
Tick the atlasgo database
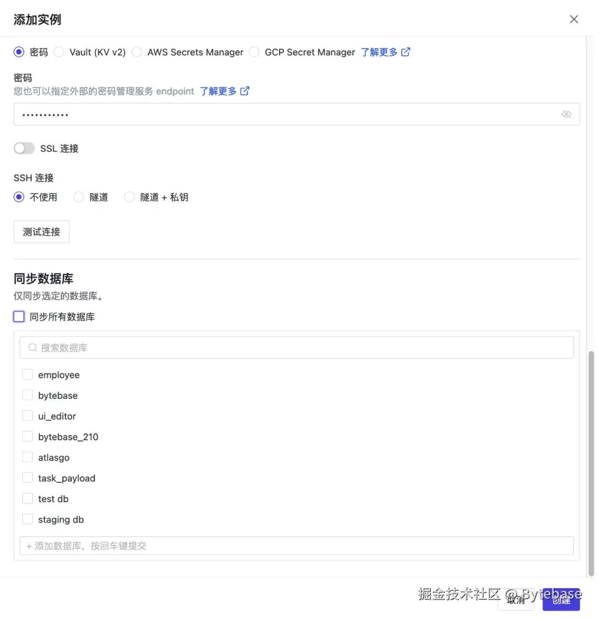click(x=27, y=457)
